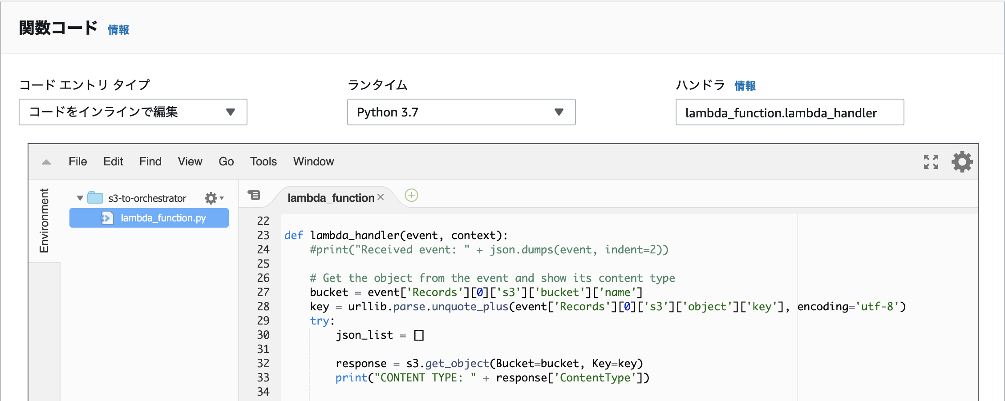Open the Find menu
Image resolution: width=1005 pixels, height=401 pixels.
[x=150, y=161]
